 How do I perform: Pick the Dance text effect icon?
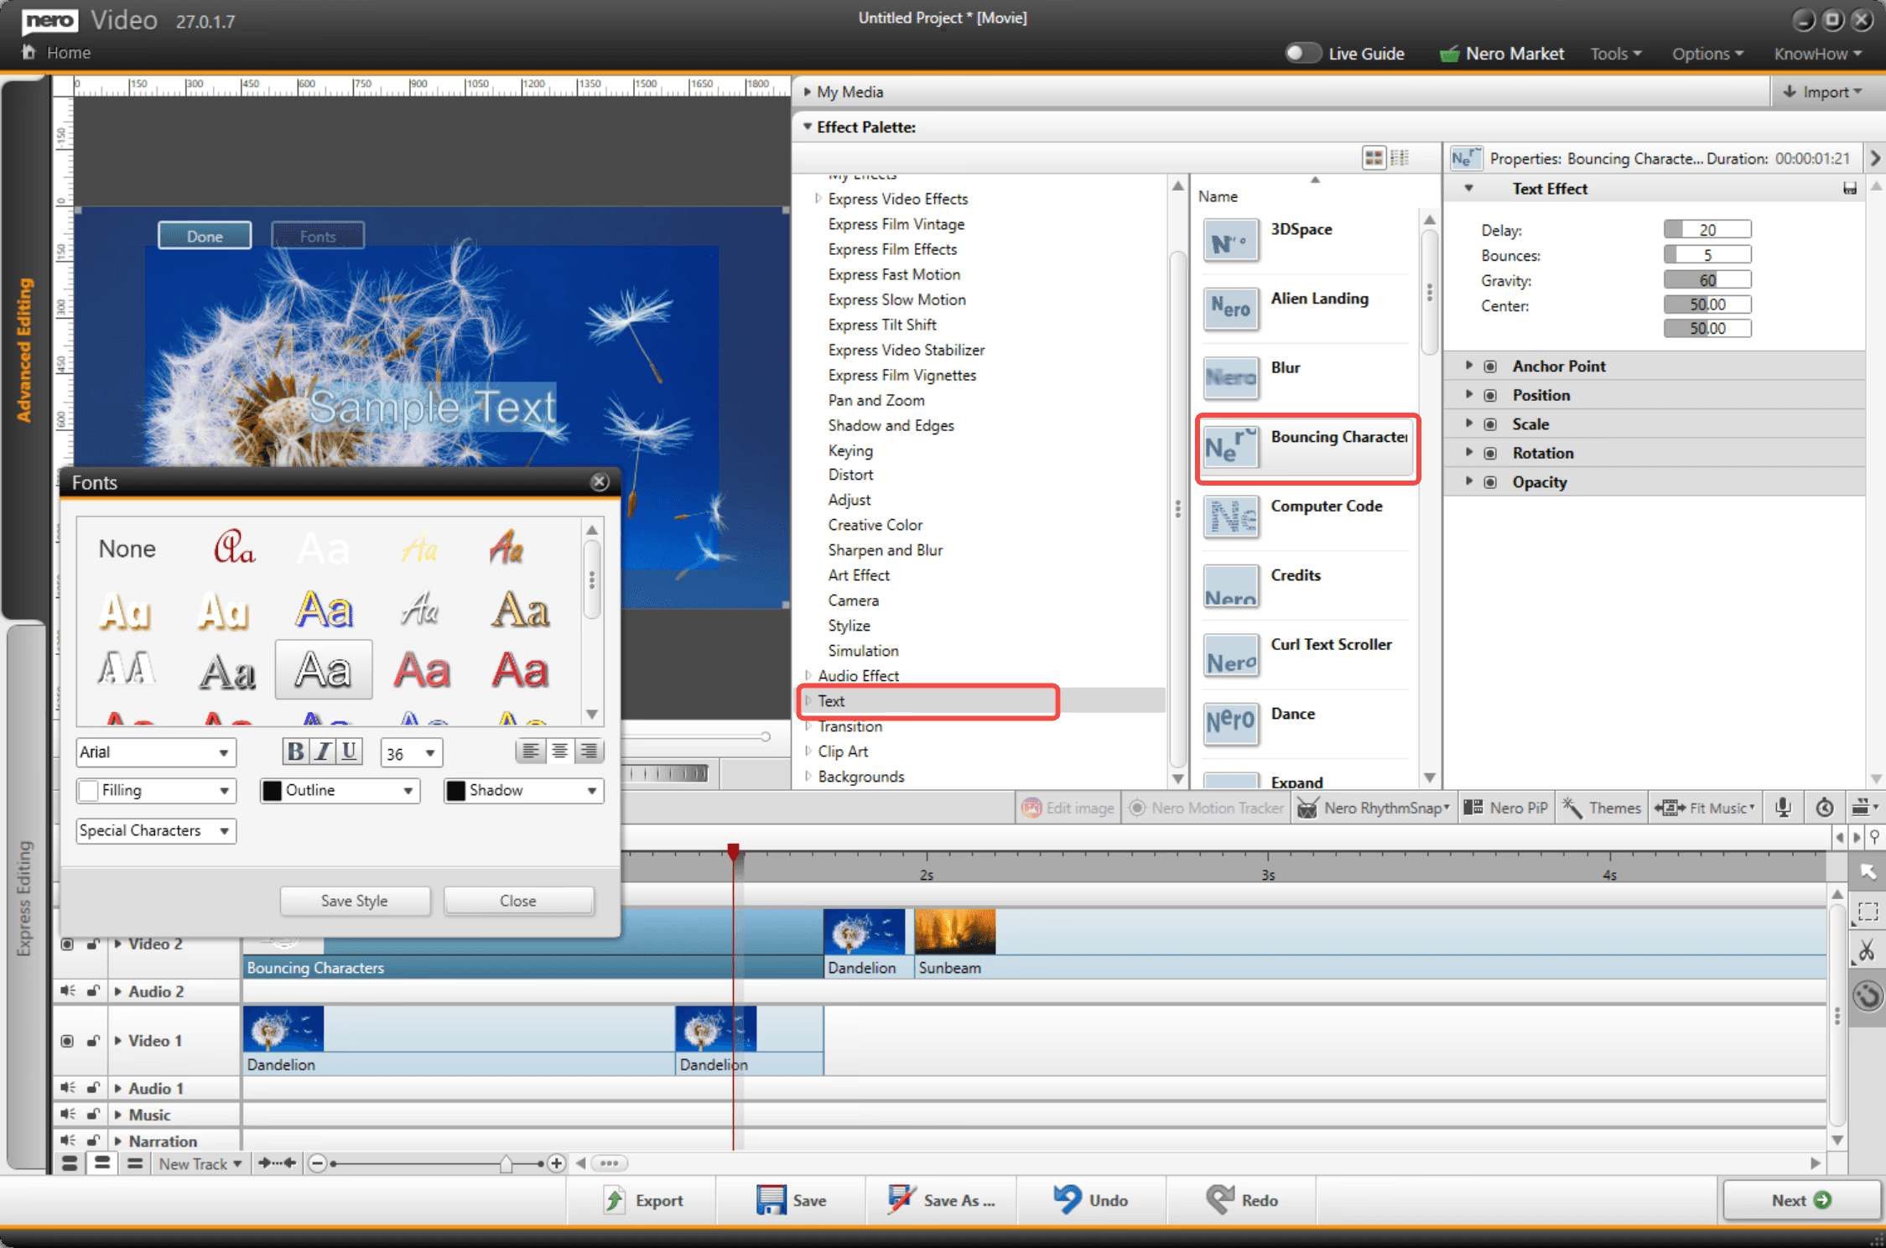point(1230,725)
